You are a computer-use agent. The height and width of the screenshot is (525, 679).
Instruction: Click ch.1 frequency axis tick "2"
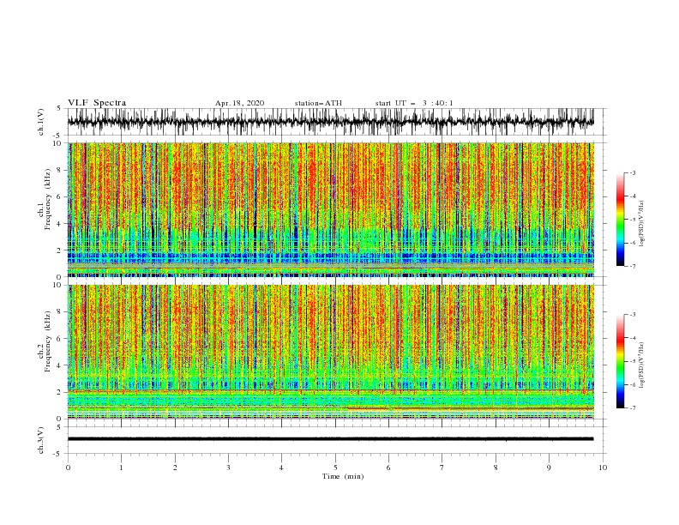pyautogui.click(x=60, y=250)
